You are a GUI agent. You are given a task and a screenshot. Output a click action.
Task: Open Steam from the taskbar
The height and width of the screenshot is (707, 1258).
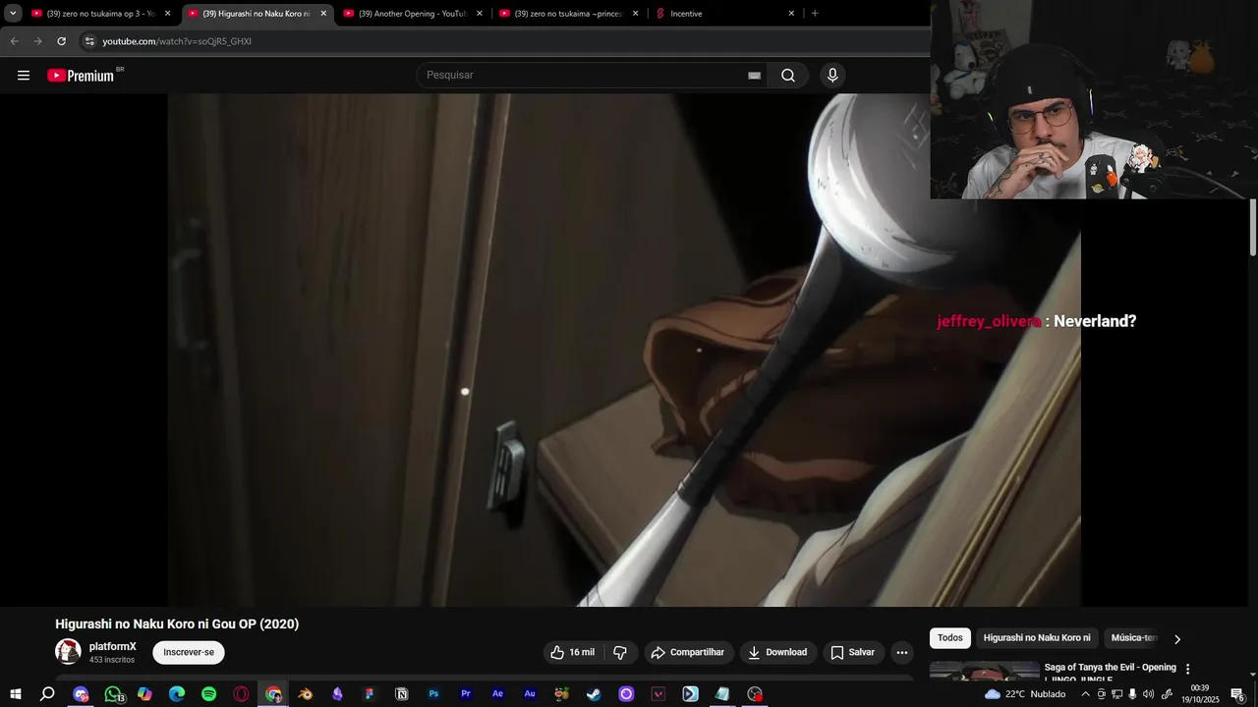click(x=594, y=694)
